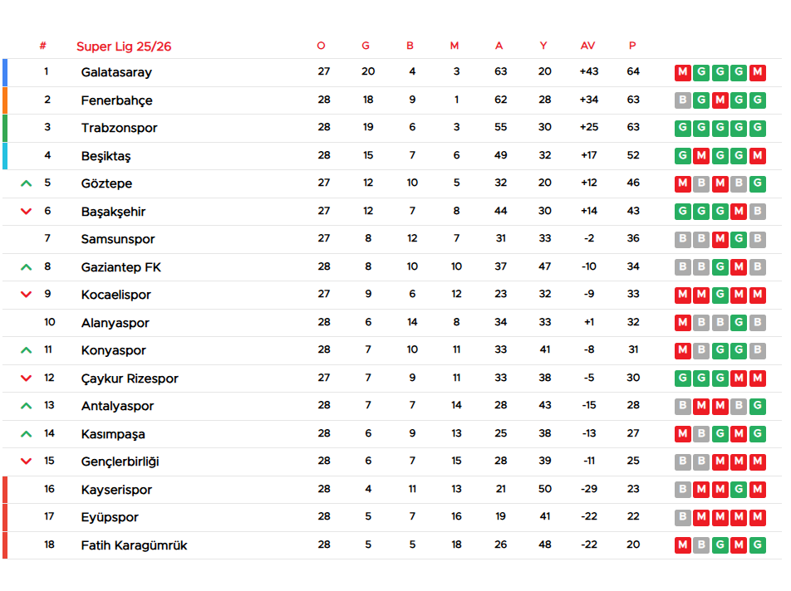
Task: Click the rise arrow in Konyaspor's row
Action: coord(26,350)
